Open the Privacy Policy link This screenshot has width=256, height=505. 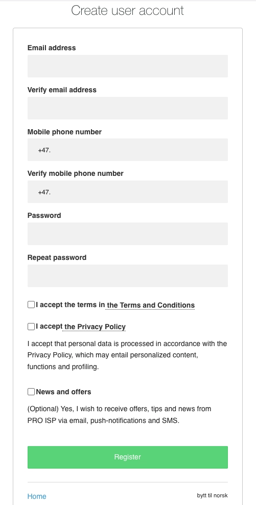pyautogui.click(x=95, y=327)
